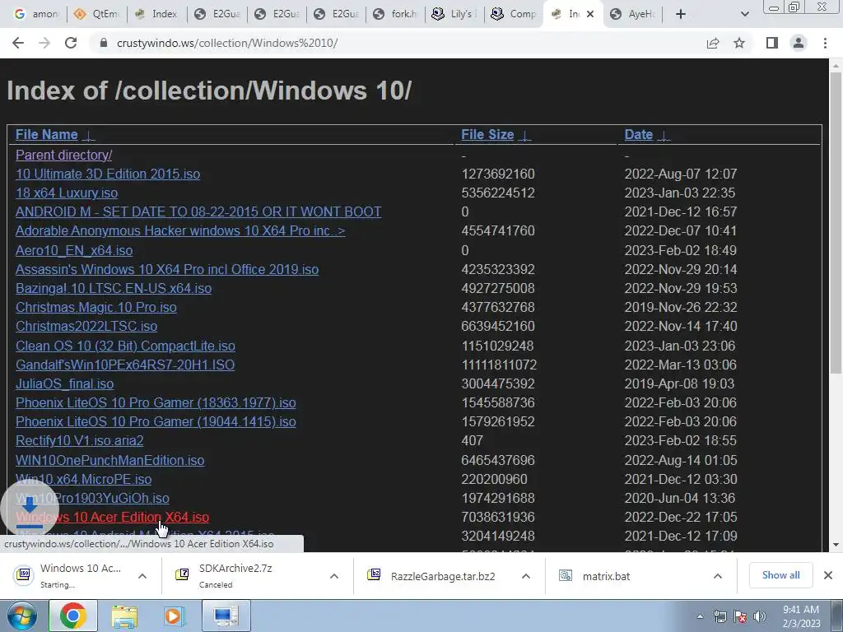Open the JuliaOS_final.iso link
This screenshot has width=843, height=632.
pyautogui.click(x=64, y=383)
